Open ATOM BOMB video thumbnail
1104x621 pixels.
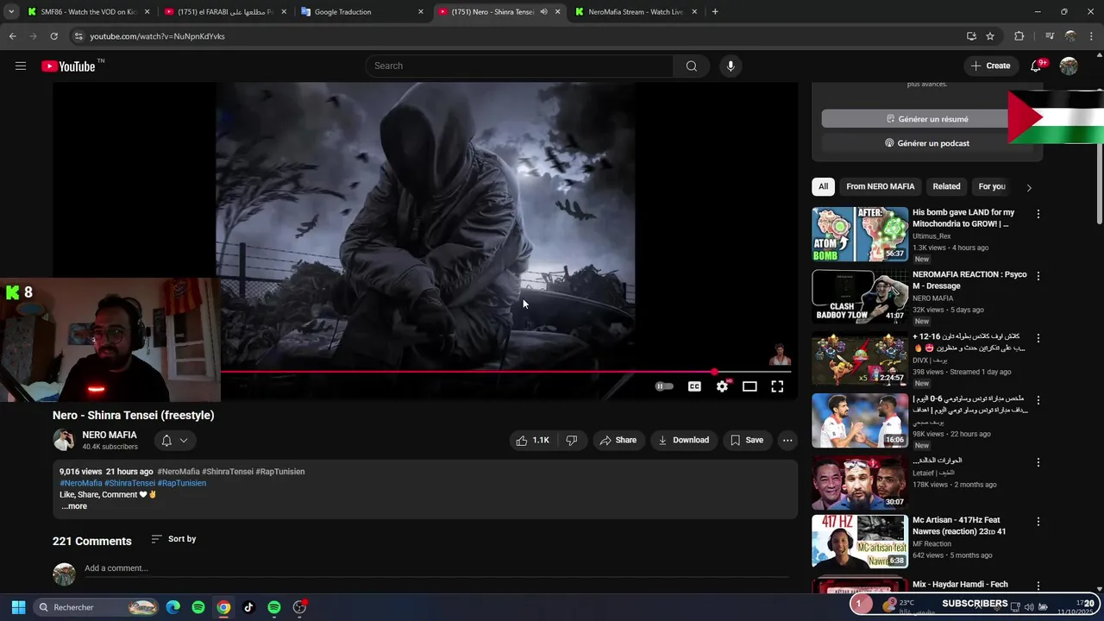tap(860, 234)
